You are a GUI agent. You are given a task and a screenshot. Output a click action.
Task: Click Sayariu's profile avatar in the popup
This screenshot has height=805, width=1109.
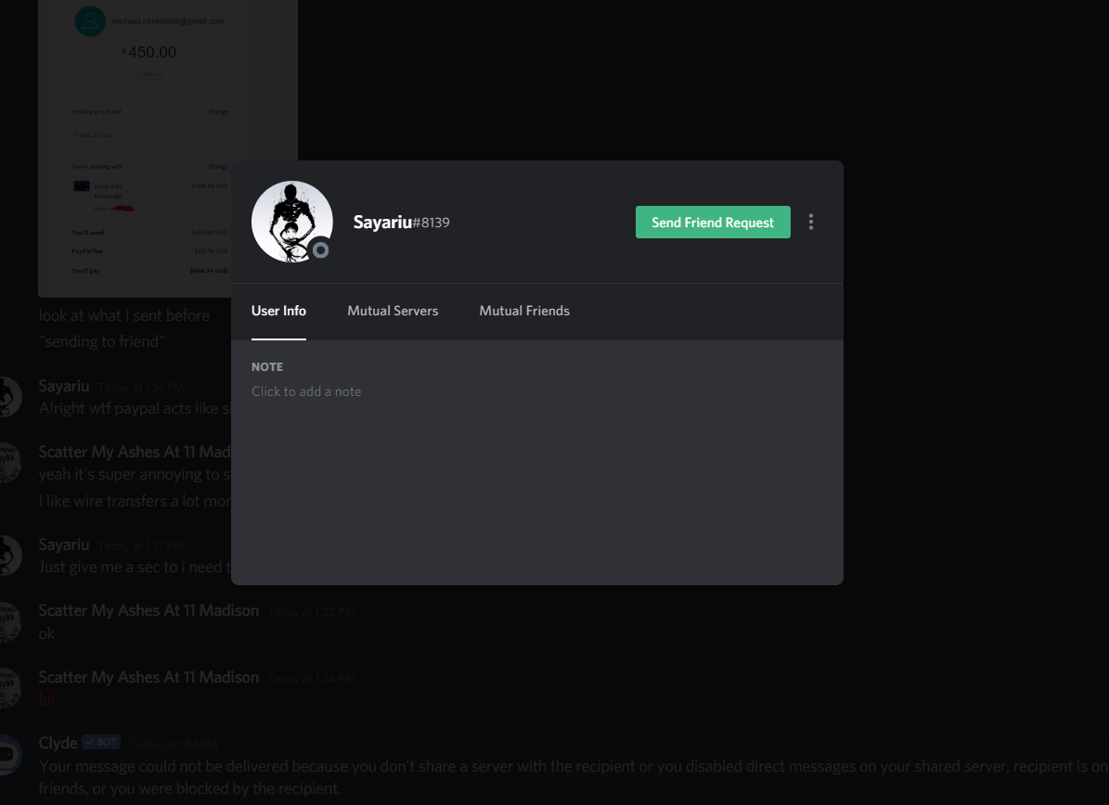coord(292,222)
